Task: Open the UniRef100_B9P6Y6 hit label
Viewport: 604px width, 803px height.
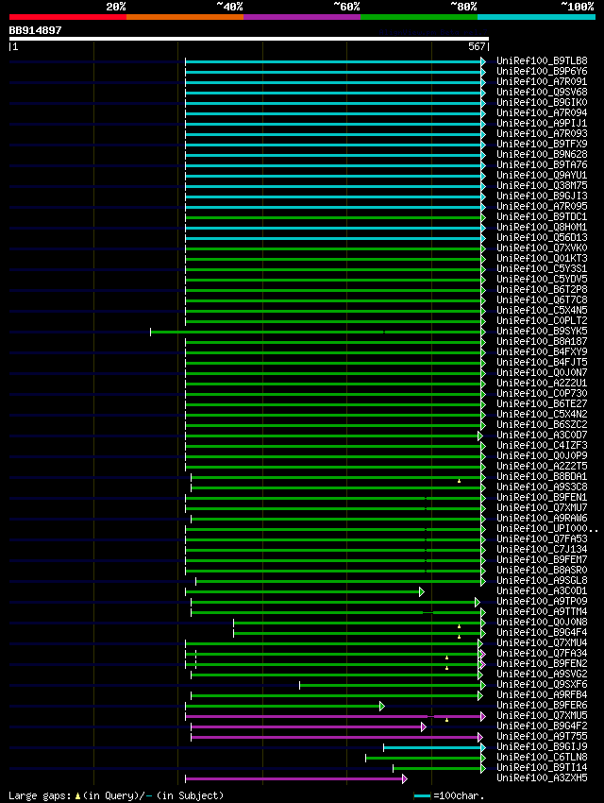Action: (542, 71)
